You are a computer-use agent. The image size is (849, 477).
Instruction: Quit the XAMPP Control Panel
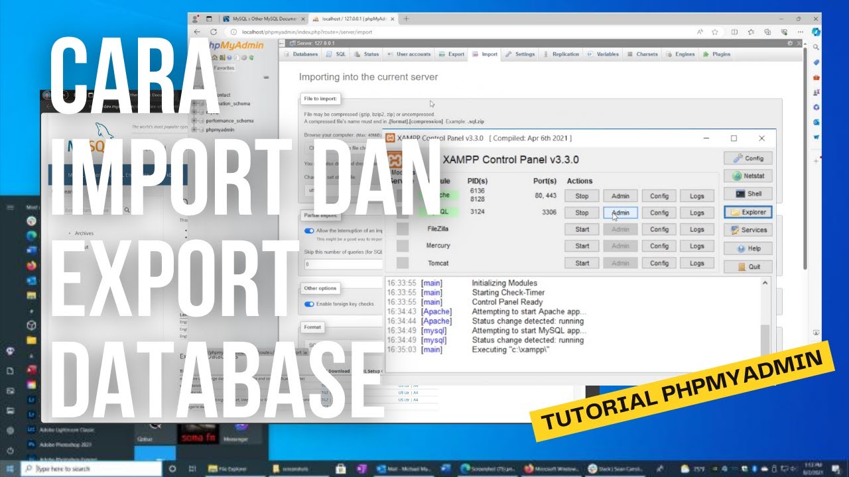pyautogui.click(x=748, y=266)
